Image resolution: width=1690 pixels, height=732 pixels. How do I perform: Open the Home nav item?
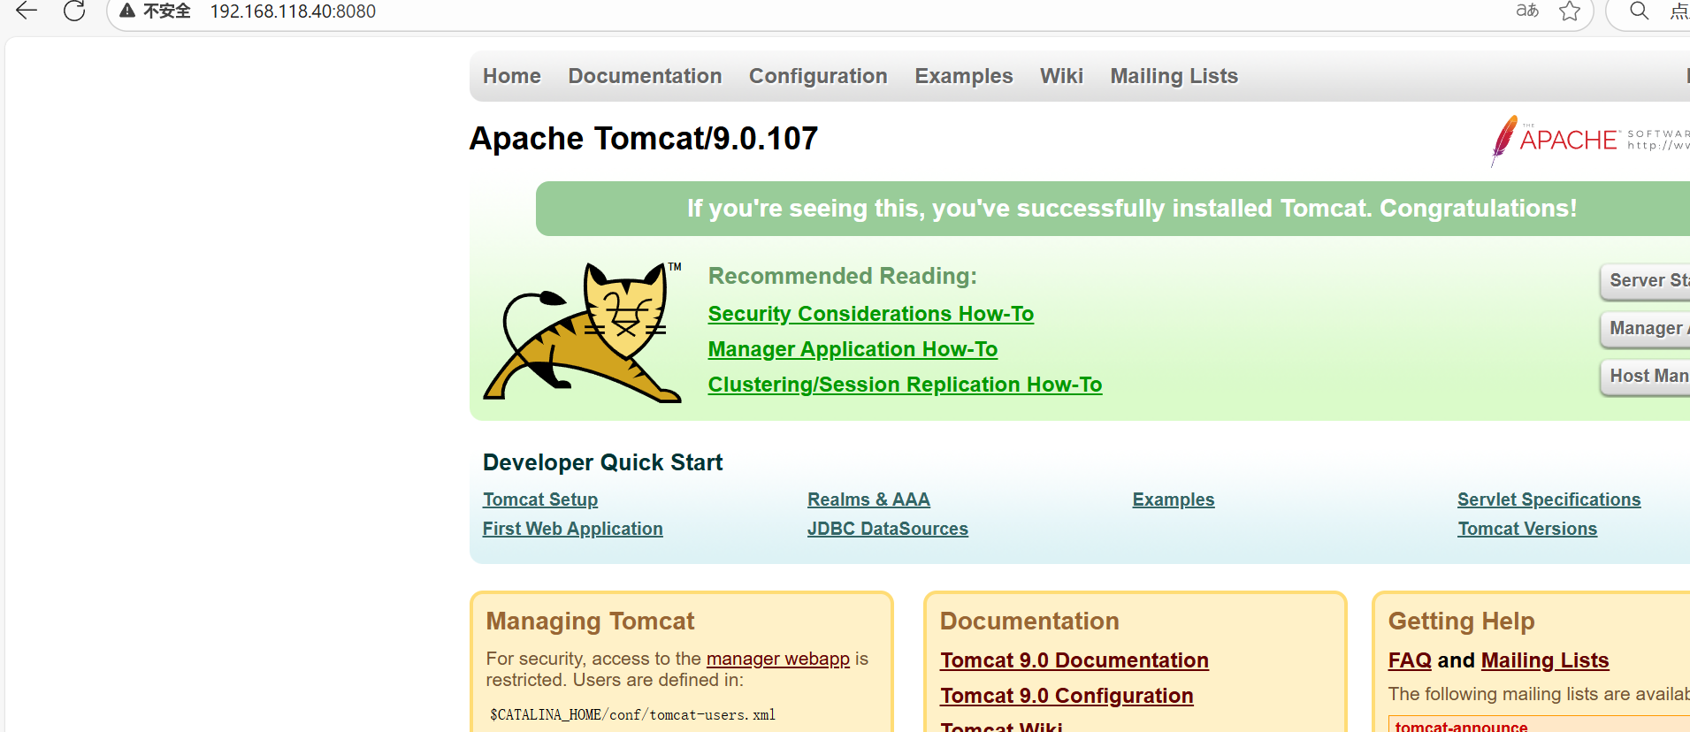click(512, 76)
